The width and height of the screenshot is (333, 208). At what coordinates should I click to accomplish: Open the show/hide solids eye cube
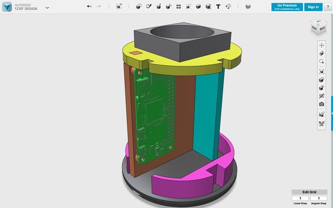pos(322,88)
